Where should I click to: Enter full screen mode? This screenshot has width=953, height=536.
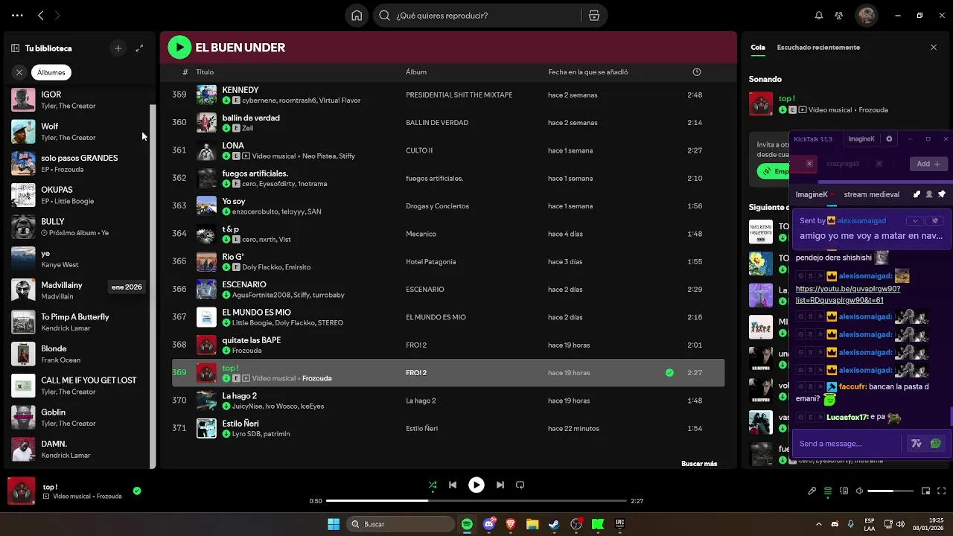943,491
